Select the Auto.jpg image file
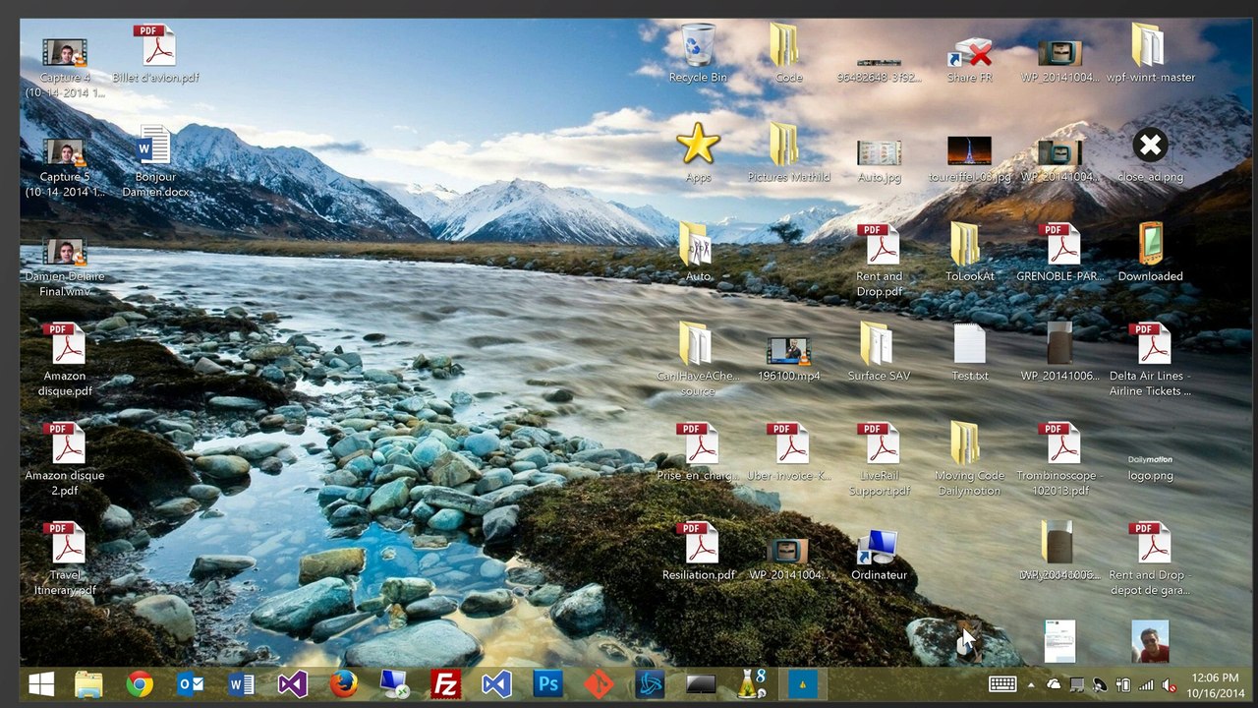This screenshot has height=708, width=1258. pos(879,160)
